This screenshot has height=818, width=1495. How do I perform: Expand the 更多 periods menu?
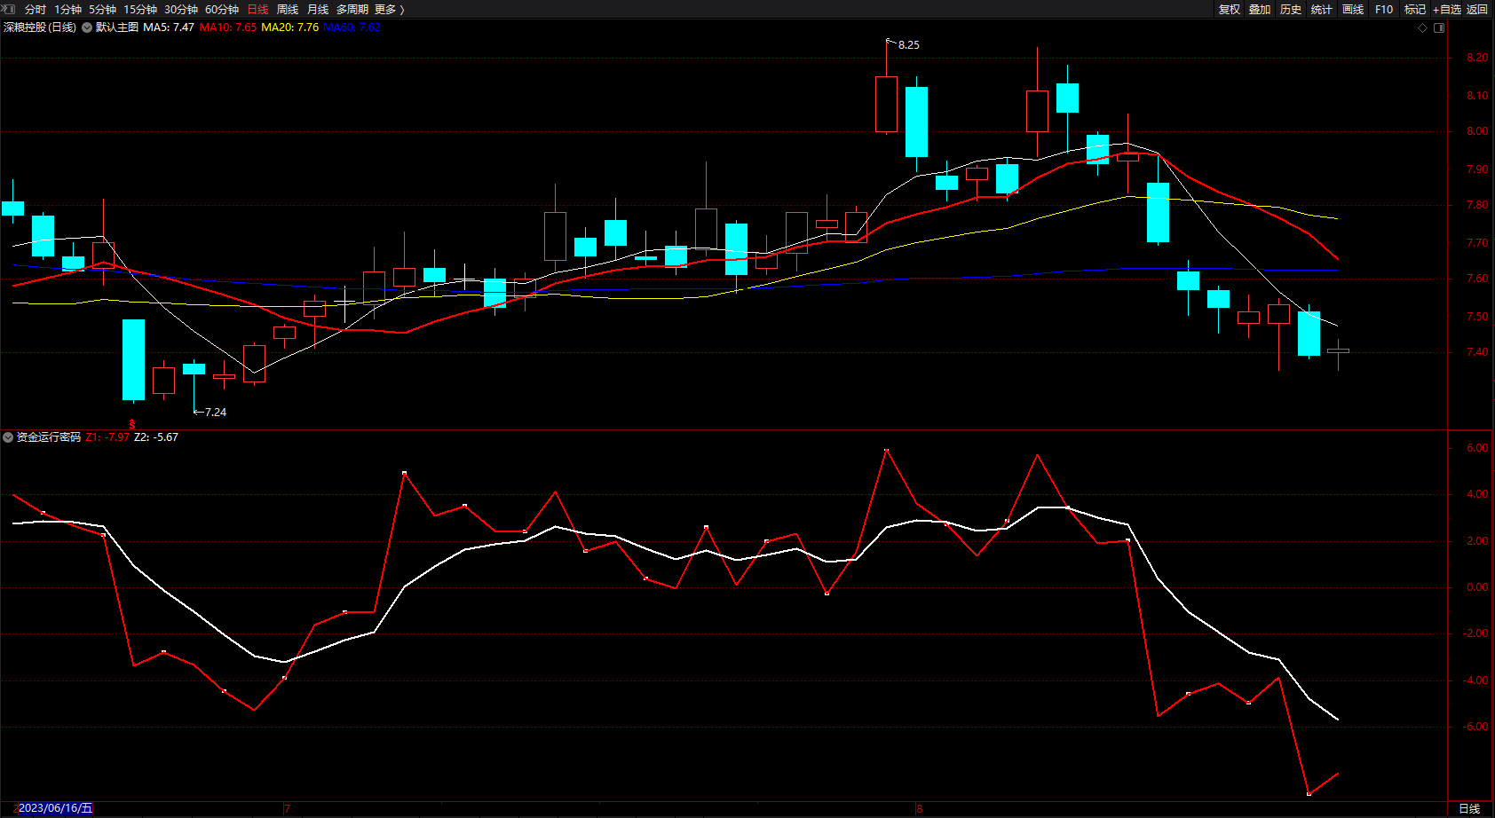(390, 10)
